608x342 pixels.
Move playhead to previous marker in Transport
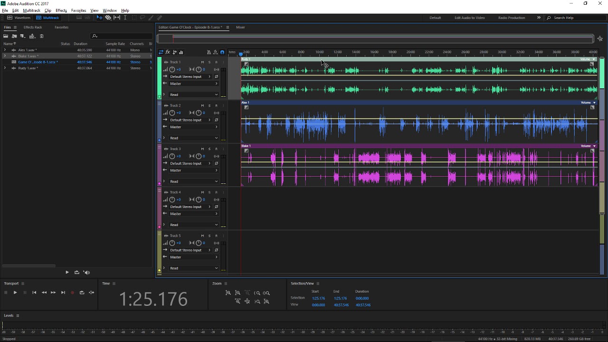coord(34,293)
